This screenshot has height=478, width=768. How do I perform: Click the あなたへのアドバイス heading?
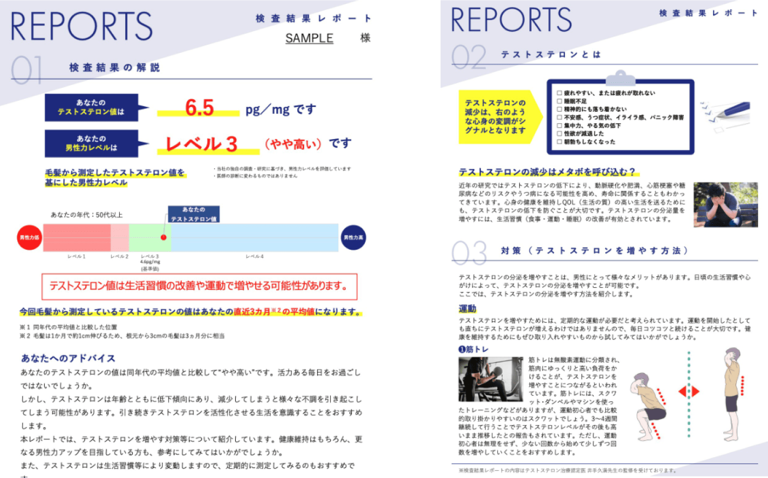(x=68, y=358)
